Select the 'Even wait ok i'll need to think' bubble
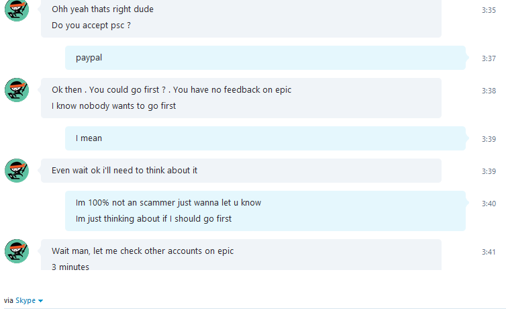This screenshot has height=309, width=506. 241,171
